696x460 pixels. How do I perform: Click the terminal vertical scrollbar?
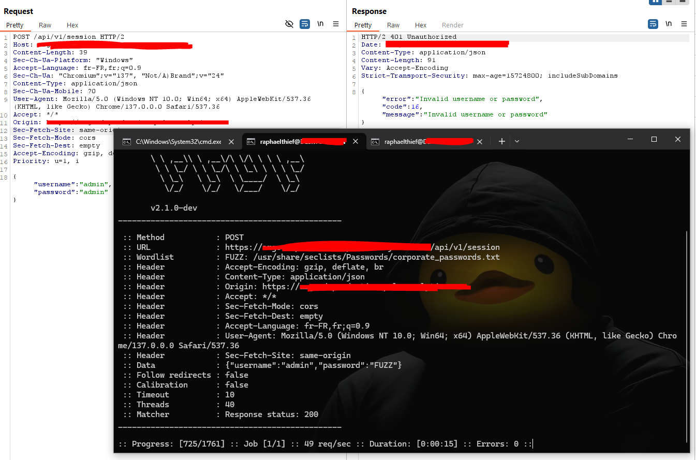pyautogui.click(x=687, y=336)
